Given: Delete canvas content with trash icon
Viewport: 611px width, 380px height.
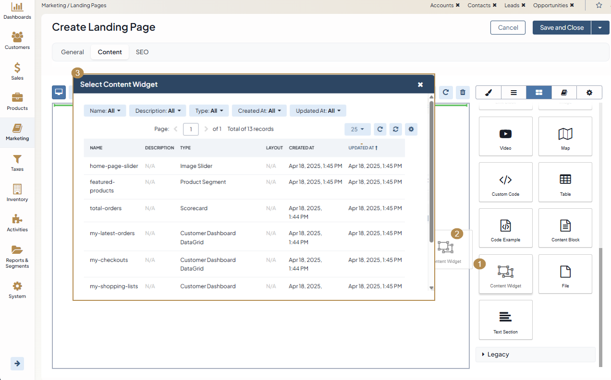Looking at the screenshot, I should pos(462,93).
